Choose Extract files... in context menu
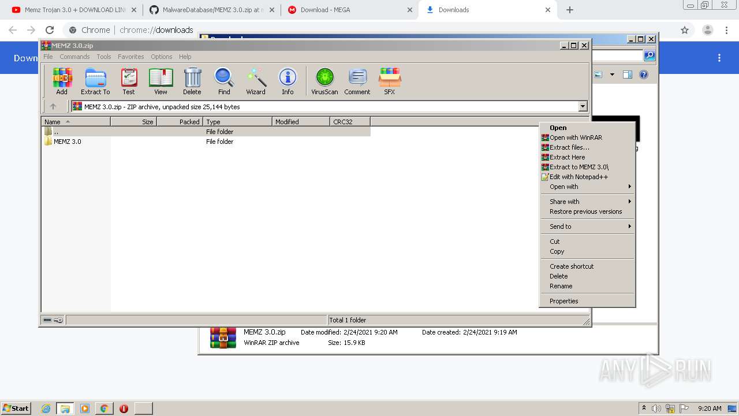The height and width of the screenshot is (416, 739). (587, 147)
